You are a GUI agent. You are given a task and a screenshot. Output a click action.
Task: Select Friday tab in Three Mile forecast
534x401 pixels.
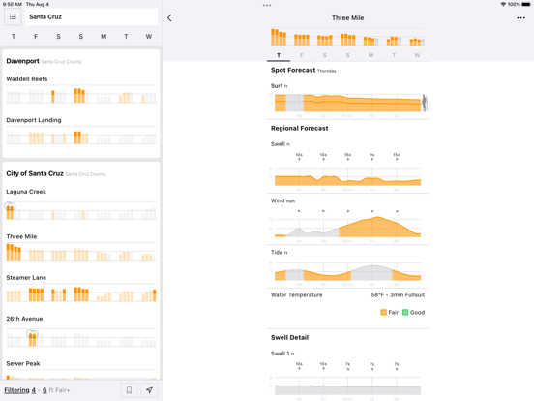302,55
